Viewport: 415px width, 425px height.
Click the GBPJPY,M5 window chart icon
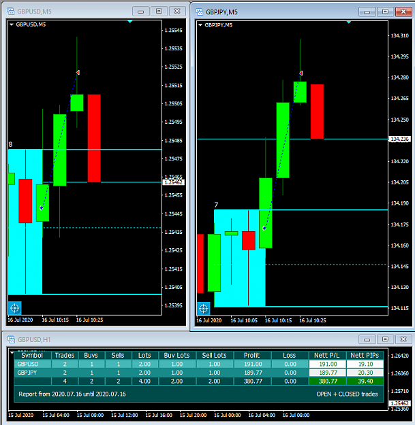(x=200, y=12)
